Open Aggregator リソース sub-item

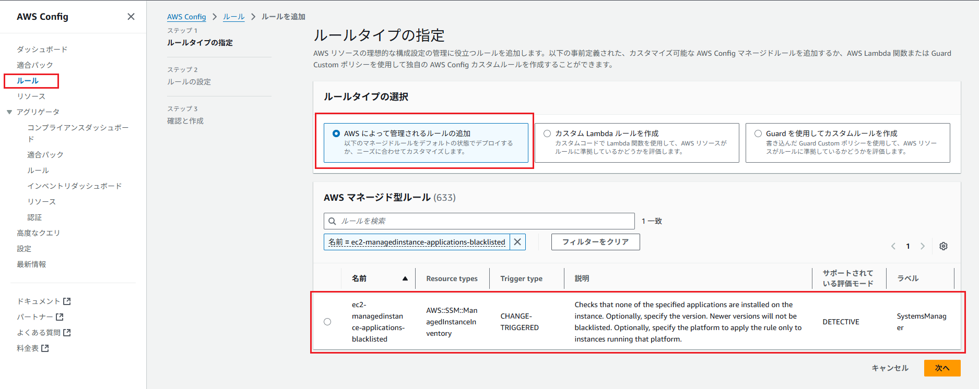pos(42,202)
